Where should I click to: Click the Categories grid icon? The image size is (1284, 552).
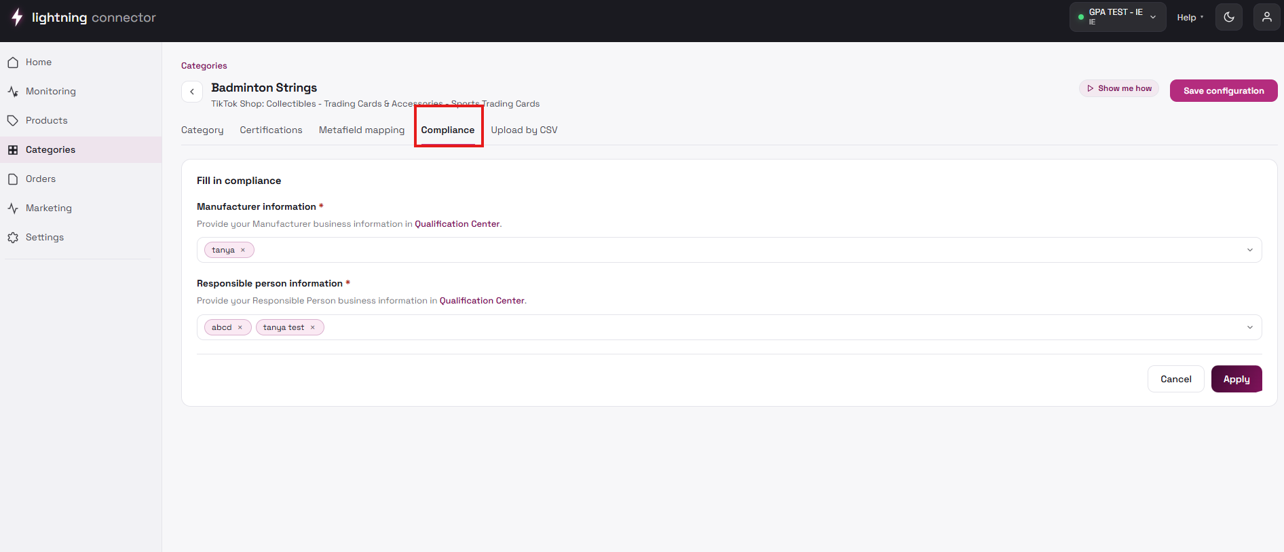13,150
